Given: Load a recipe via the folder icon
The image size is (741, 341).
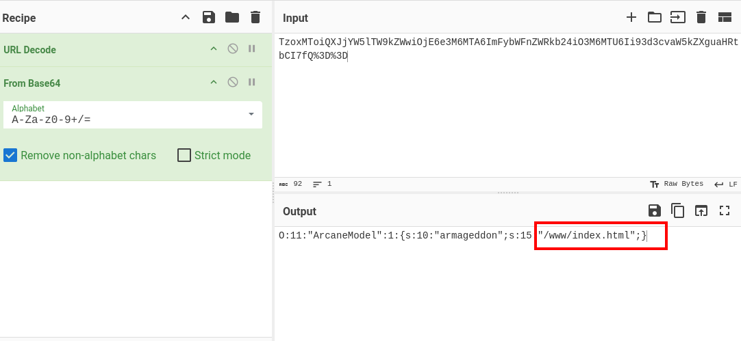Looking at the screenshot, I should (x=232, y=18).
